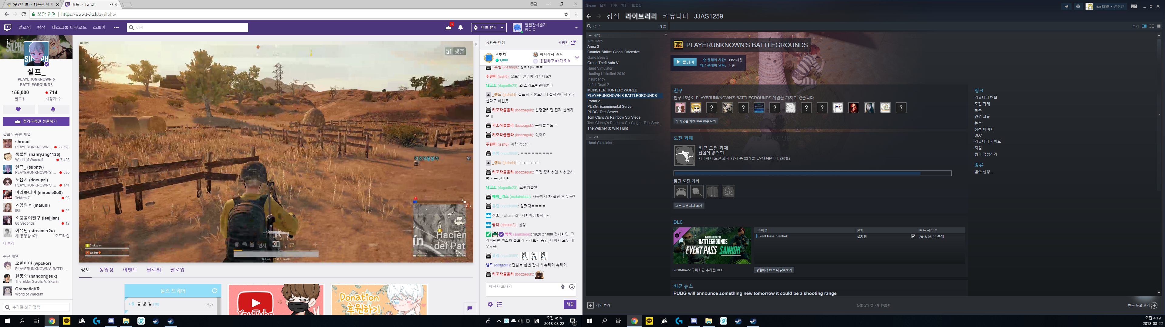1165x327 pixels.
Task: Click 플레이 to launch PUBG
Action: pos(685,62)
